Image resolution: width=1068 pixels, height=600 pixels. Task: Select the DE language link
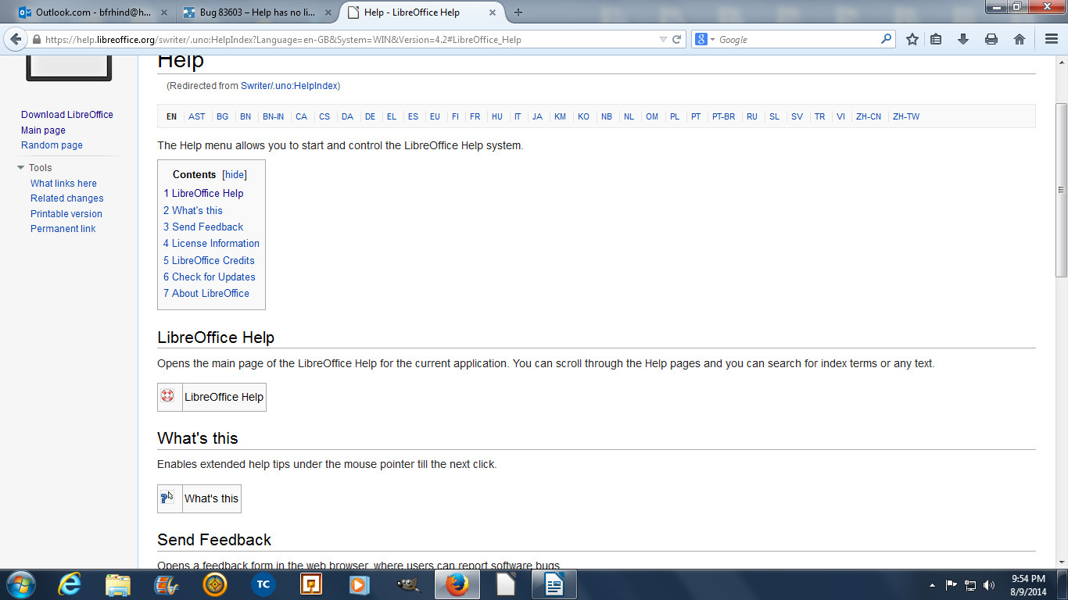370,116
